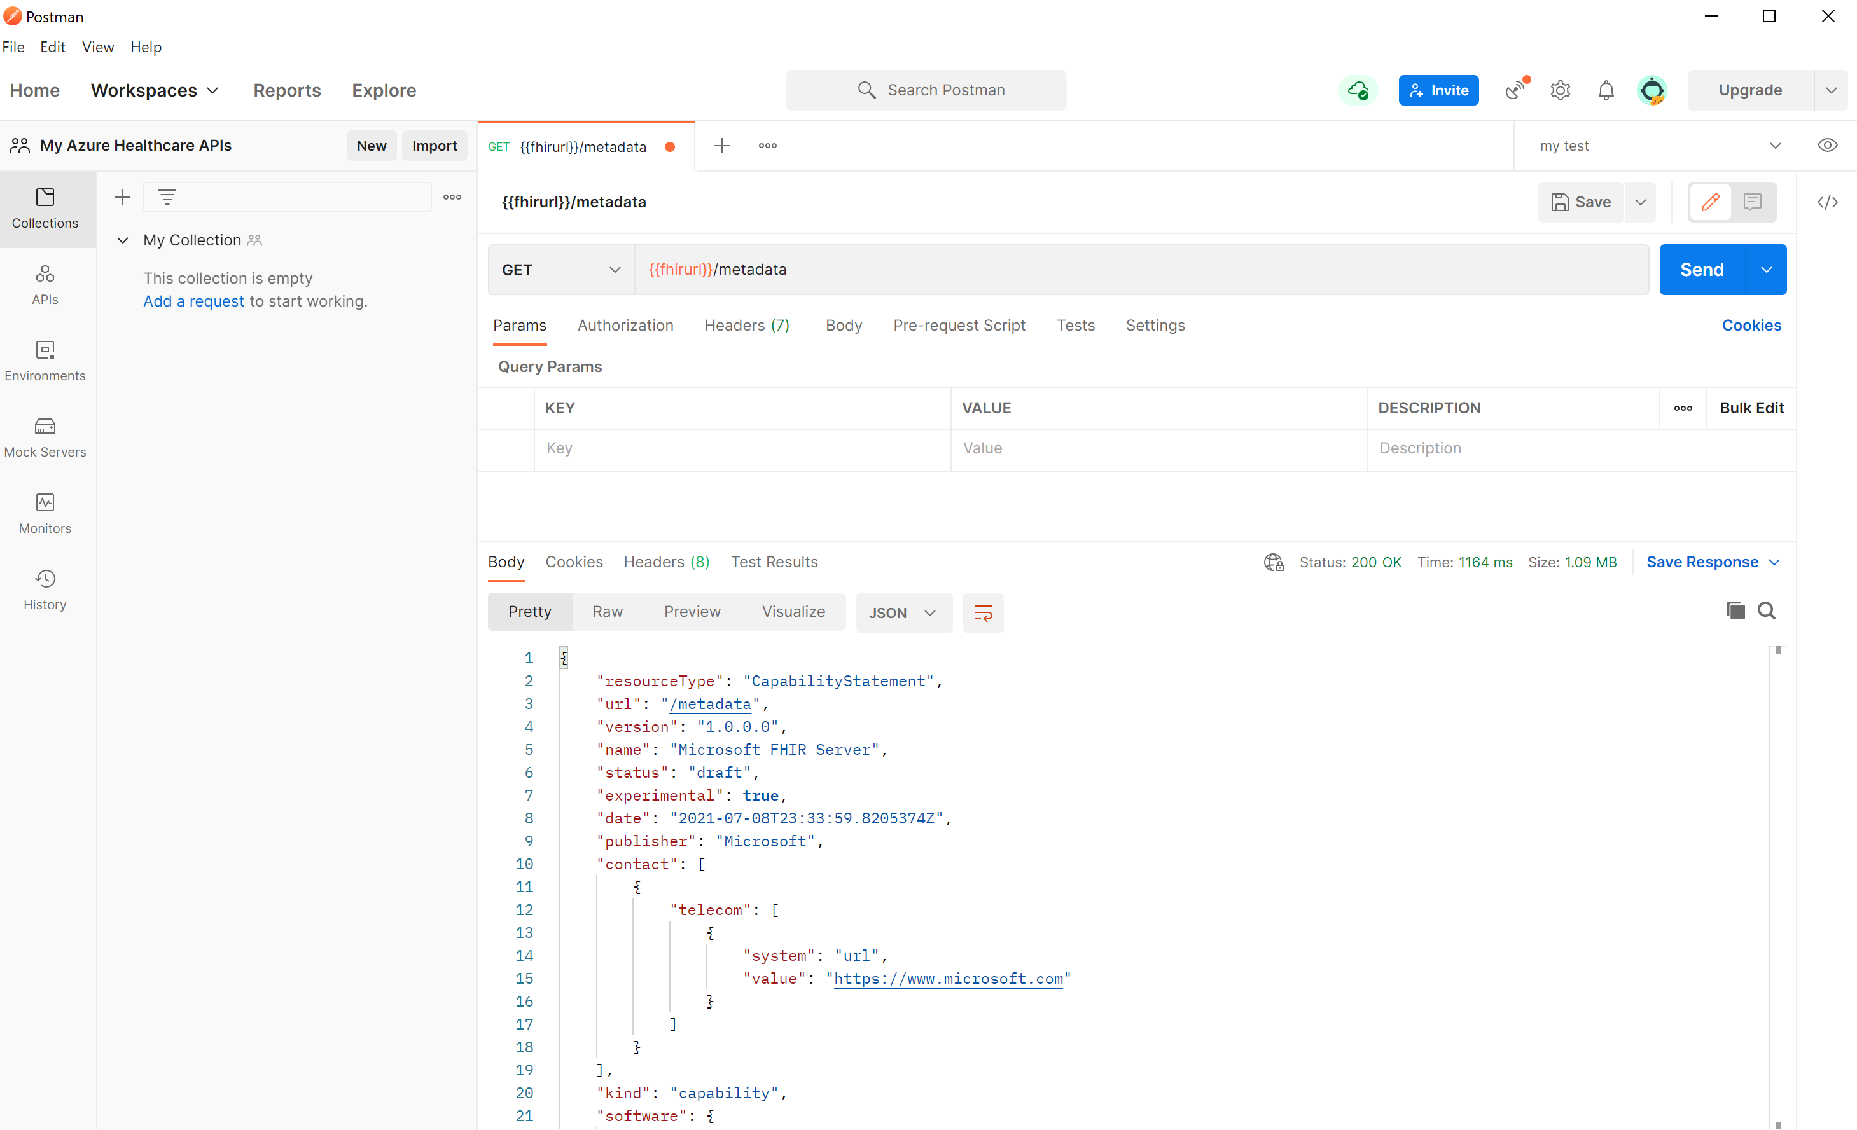The image size is (1857, 1130).
Task: Select the Headers tab showing 7
Action: [746, 325]
